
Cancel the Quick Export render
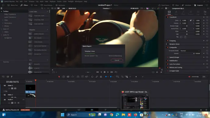[117, 60]
